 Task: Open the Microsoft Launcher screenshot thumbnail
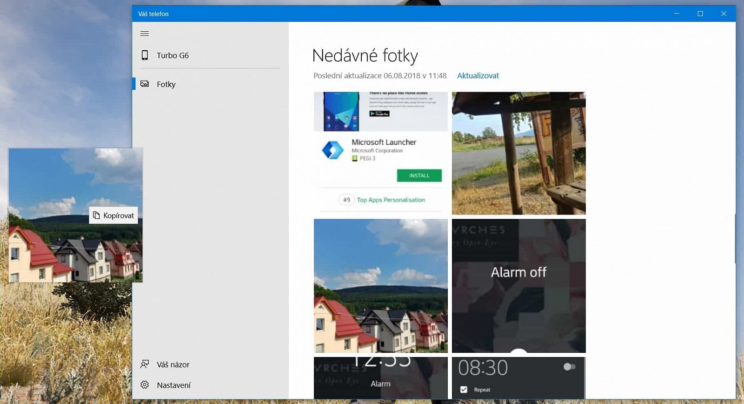coord(380,153)
